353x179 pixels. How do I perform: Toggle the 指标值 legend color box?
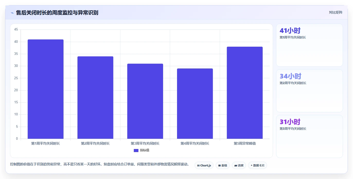136,150
